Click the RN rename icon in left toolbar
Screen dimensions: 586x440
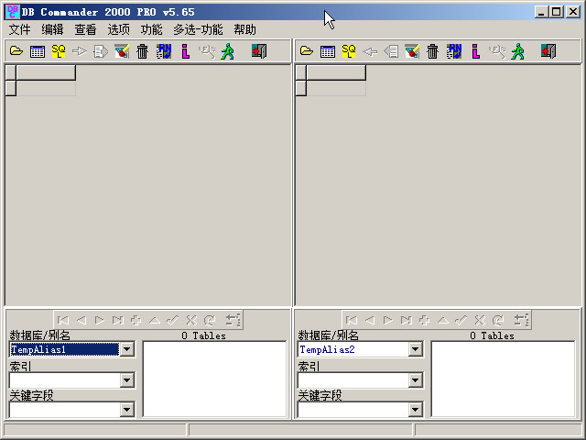tap(164, 51)
